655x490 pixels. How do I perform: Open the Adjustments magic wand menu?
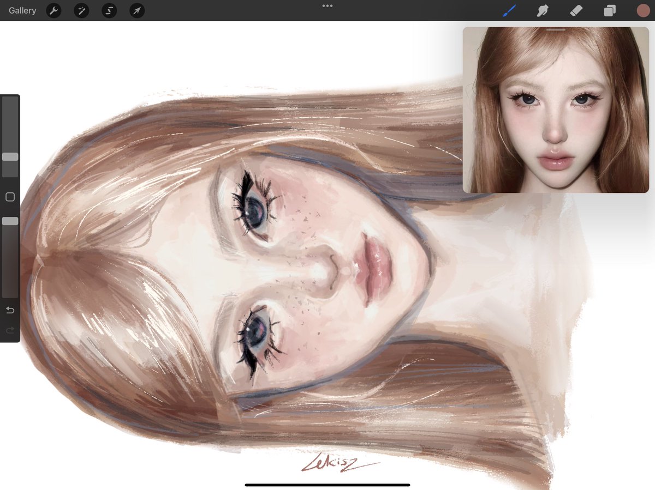click(81, 10)
